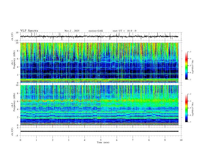Click inside the ch.1 spectrogram panel
This screenshot has height=157, width=204.
(x=99, y=63)
